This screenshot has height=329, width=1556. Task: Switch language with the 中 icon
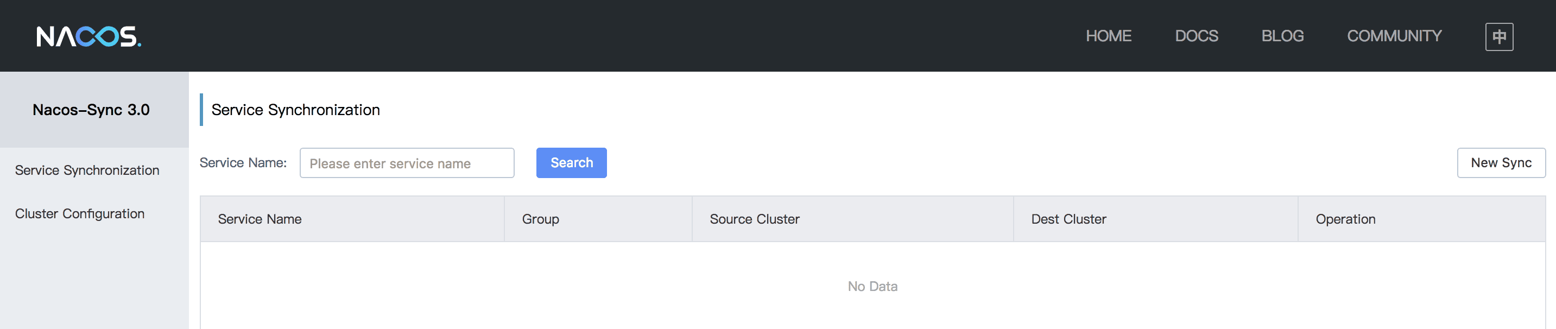tap(1498, 37)
